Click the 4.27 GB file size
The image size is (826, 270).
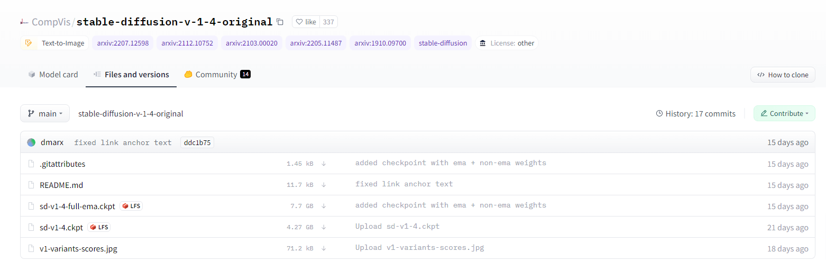click(x=300, y=227)
